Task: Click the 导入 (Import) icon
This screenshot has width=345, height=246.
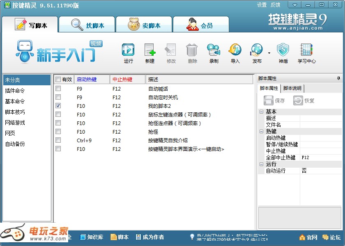Action: point(235,50)
